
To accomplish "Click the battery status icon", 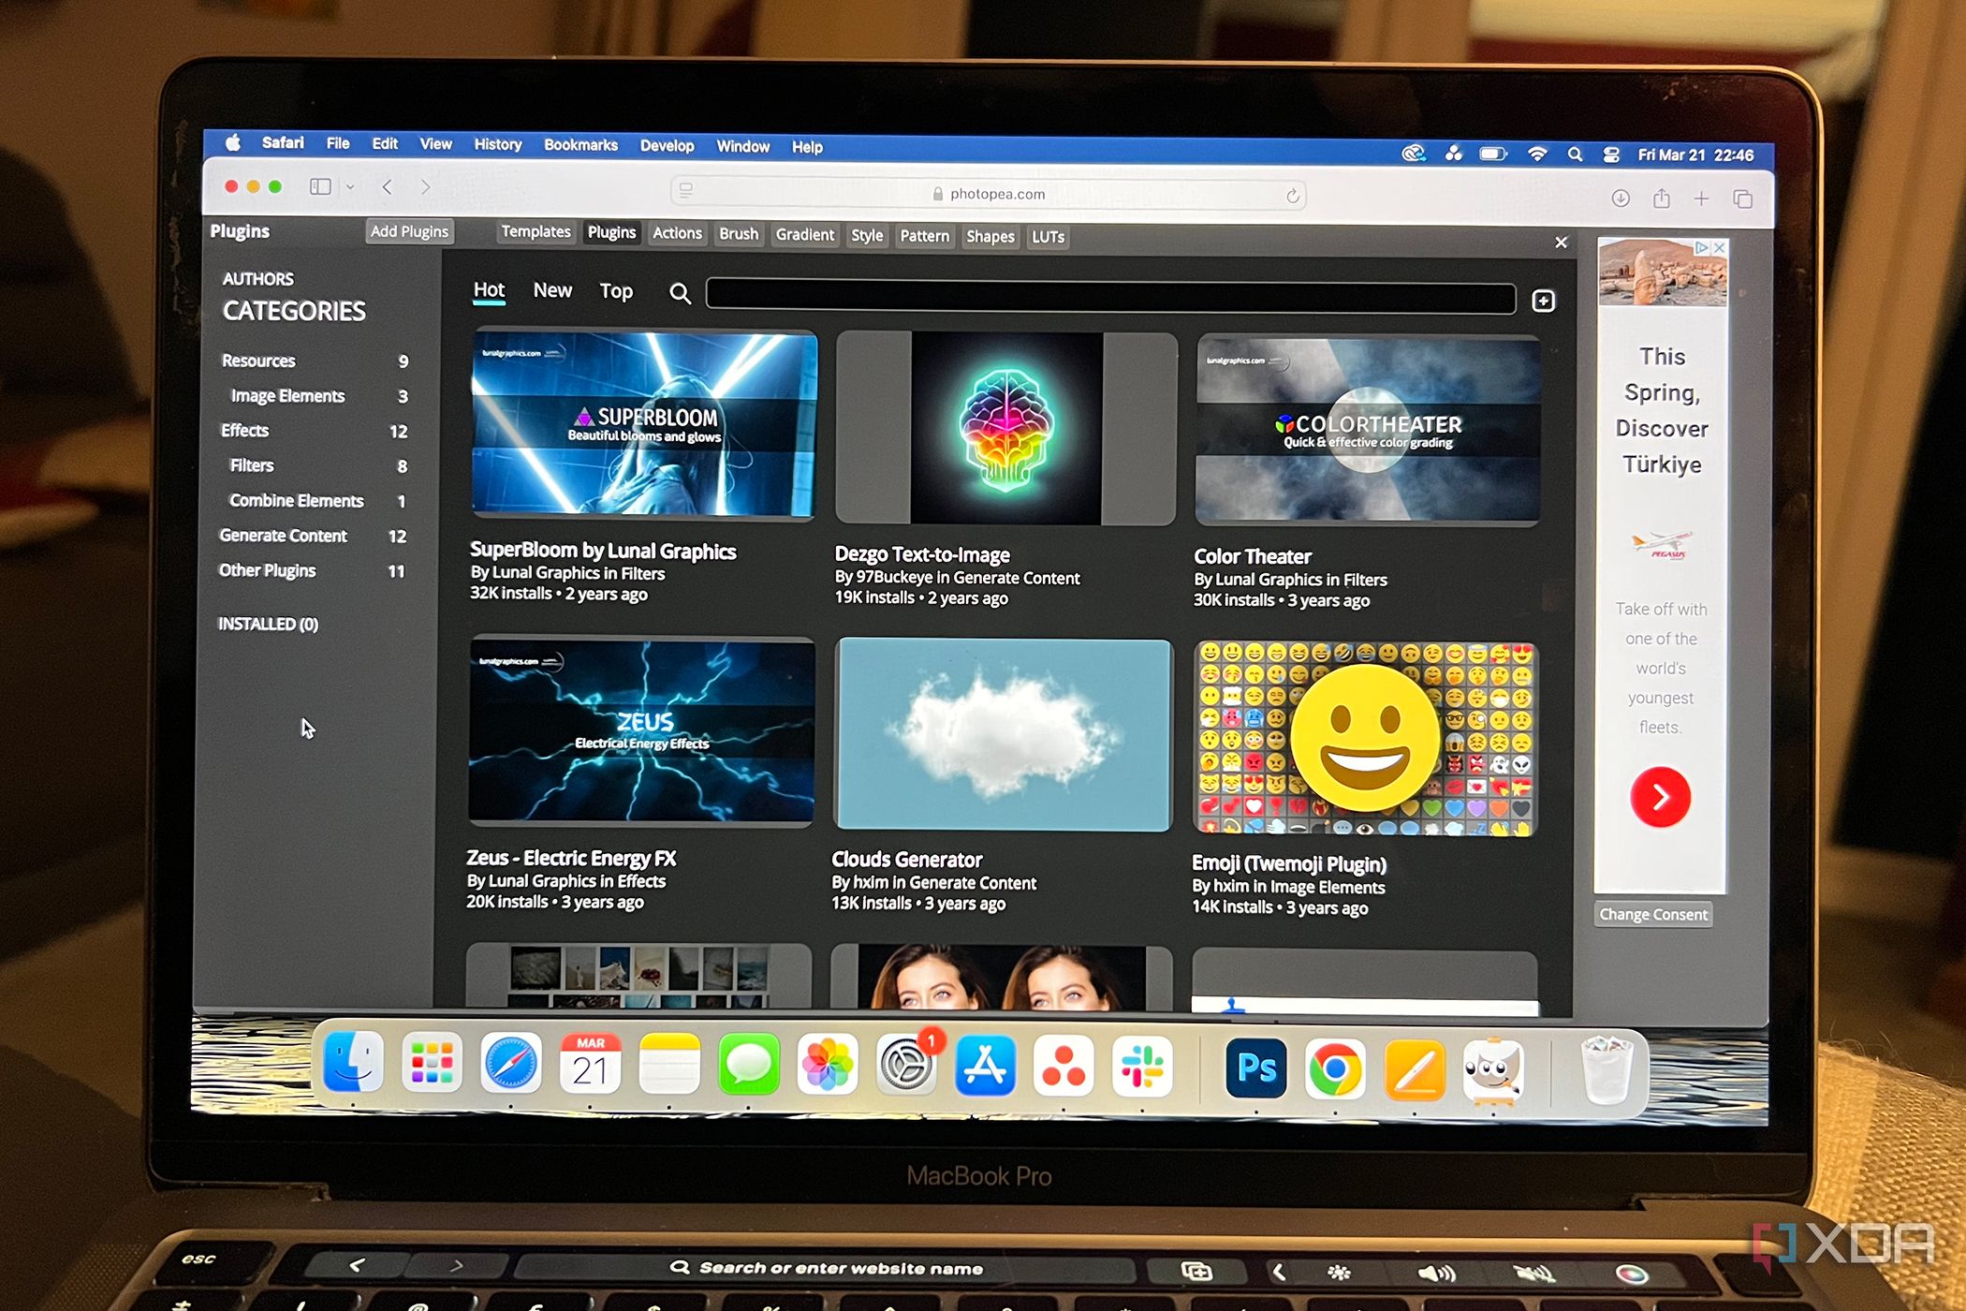I will click(1492, 154).
